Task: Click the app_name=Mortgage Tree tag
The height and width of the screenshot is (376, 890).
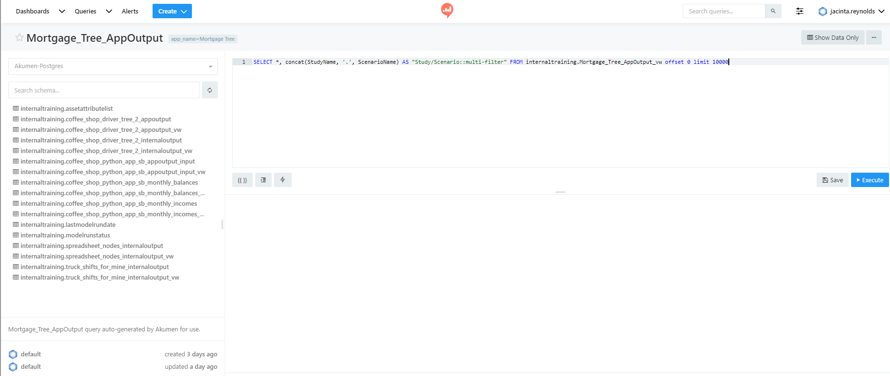Action: [x=203, y=39]
